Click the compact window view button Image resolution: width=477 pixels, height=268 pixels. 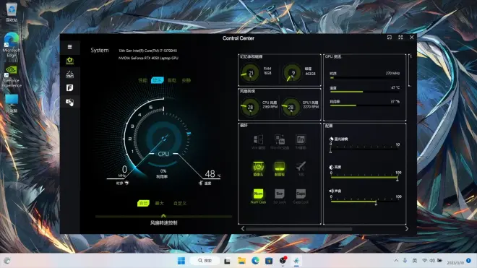click(390, 37)
